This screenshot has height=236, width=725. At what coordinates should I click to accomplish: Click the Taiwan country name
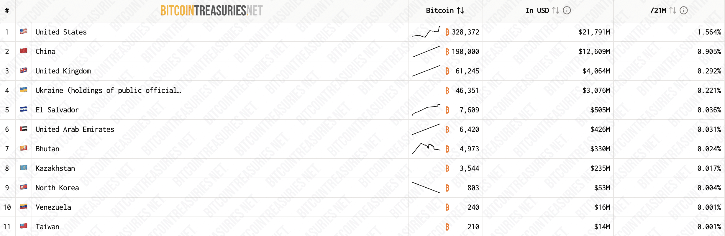click(47, 227)
